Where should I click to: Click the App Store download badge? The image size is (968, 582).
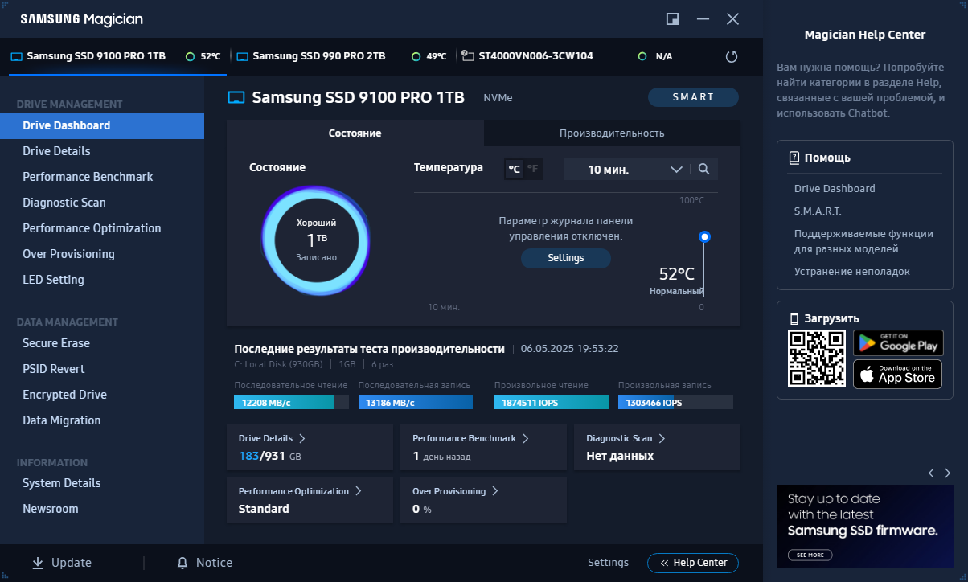(x=898, y=375)
